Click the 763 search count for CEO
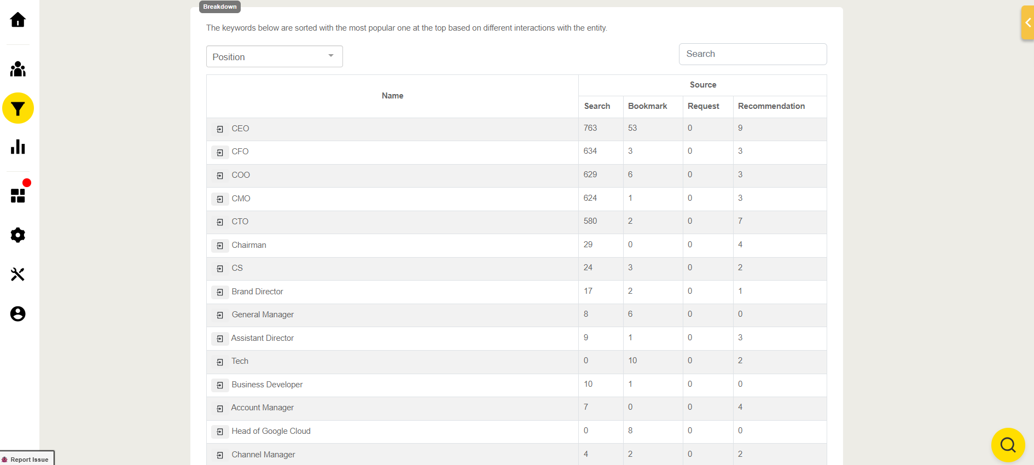 pyautogui.click(x=590, y=128)
